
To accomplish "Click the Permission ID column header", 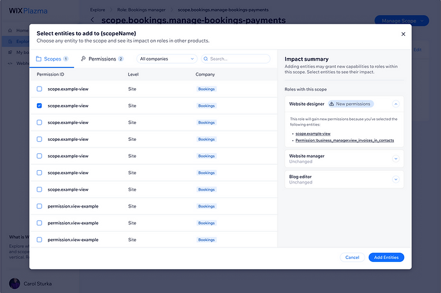I will 50,74.
